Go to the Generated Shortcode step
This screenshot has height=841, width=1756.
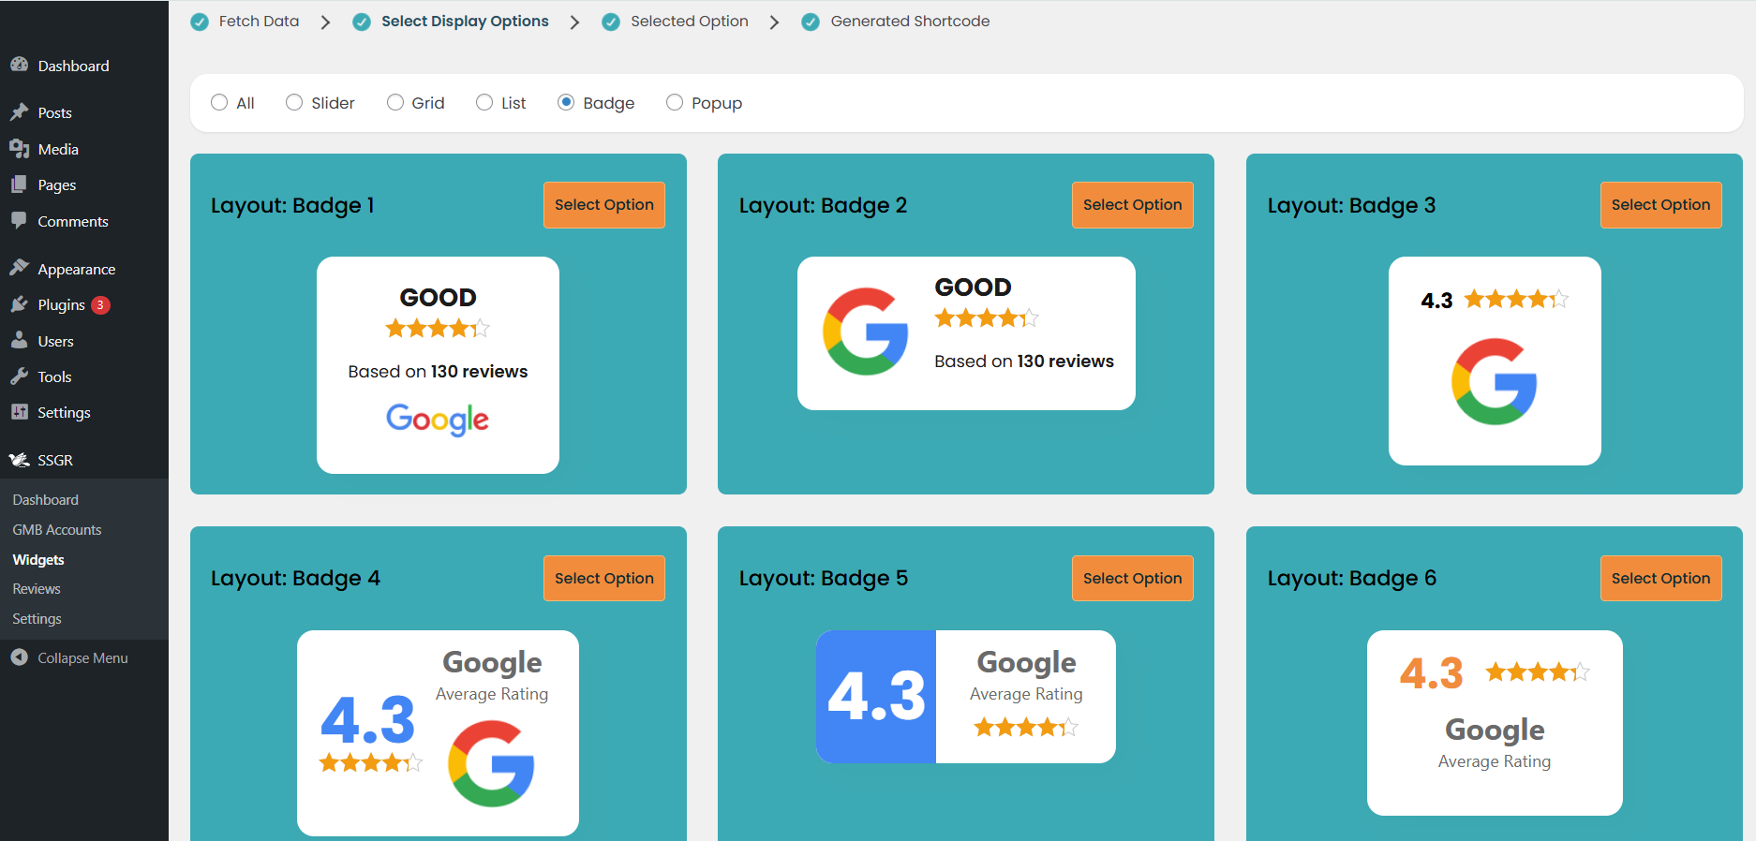tap(909, 22)
